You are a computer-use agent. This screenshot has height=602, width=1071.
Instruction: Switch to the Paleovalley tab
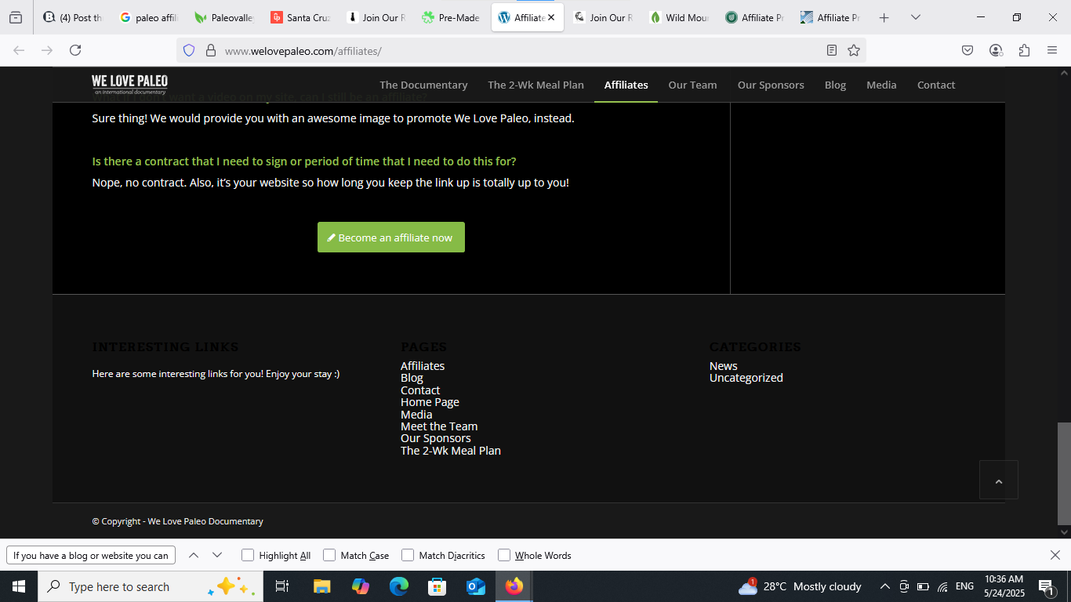pyautogui.click(x=223, y=17)
